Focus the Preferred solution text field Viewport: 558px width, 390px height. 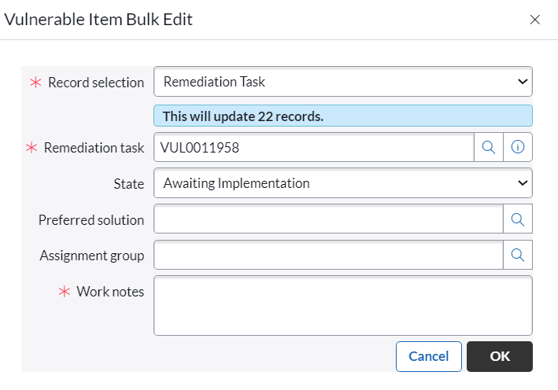pos(328,219)
